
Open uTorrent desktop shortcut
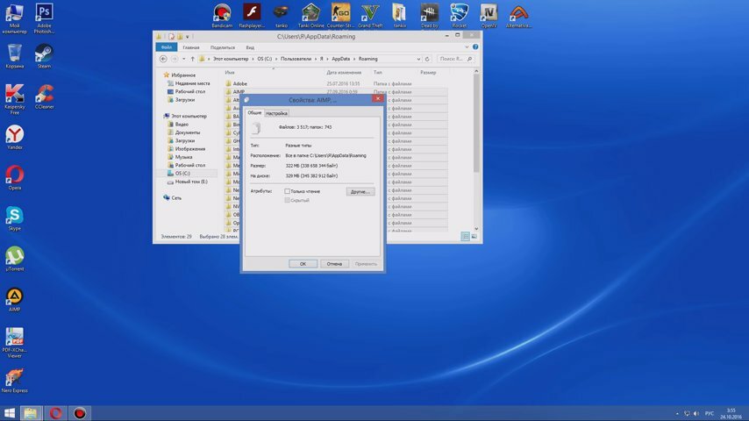click(x=14, y=259)
